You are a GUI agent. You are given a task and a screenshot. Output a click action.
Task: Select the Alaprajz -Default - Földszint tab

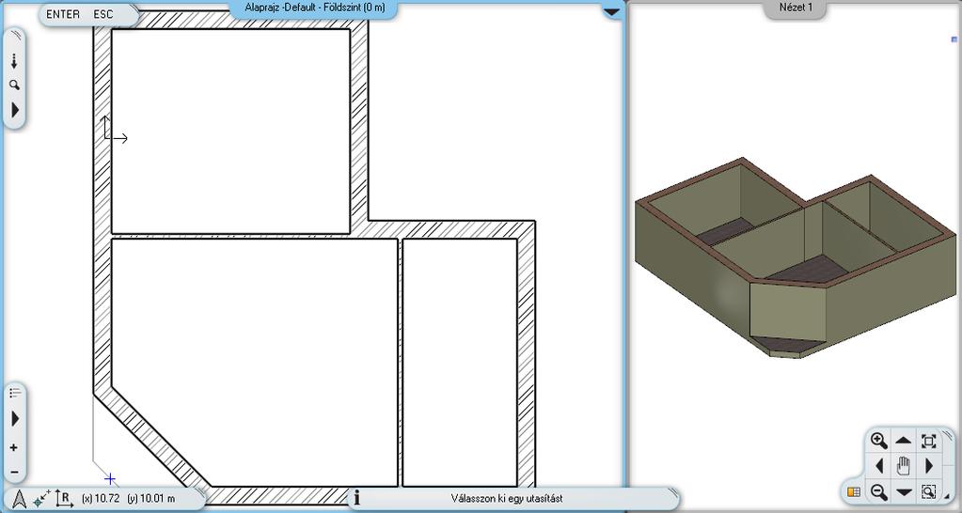[x=314, y=8]
